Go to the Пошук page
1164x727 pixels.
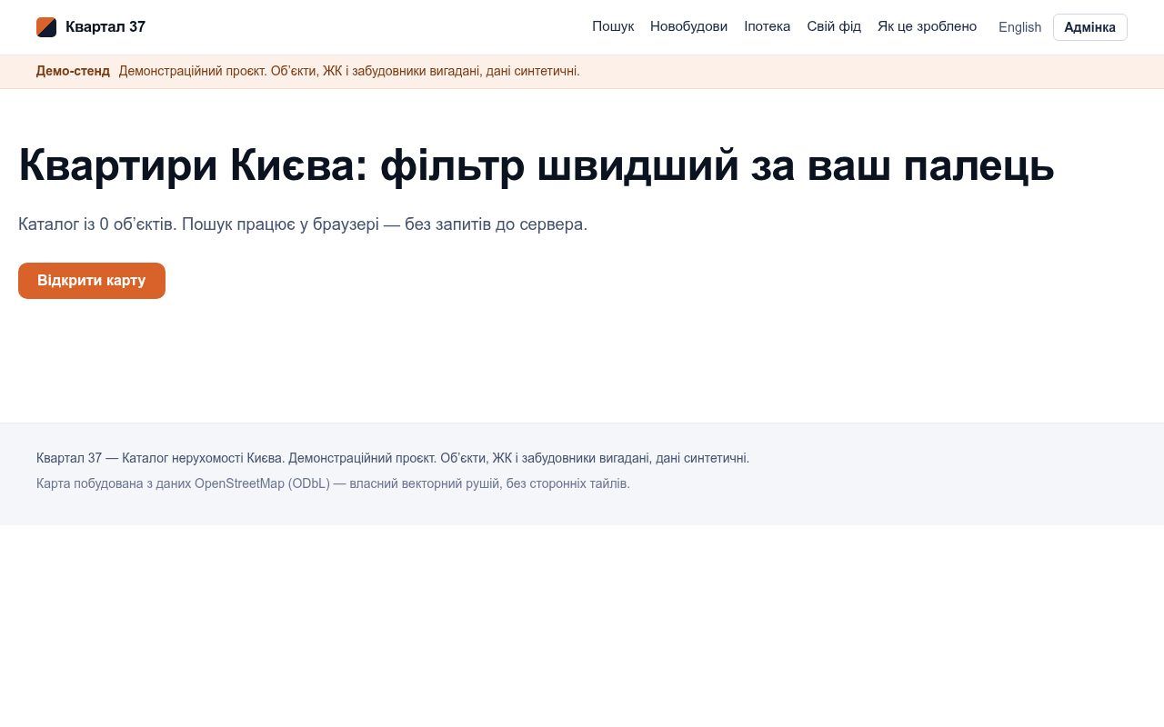pyautogui.click(x=613, y=26)
